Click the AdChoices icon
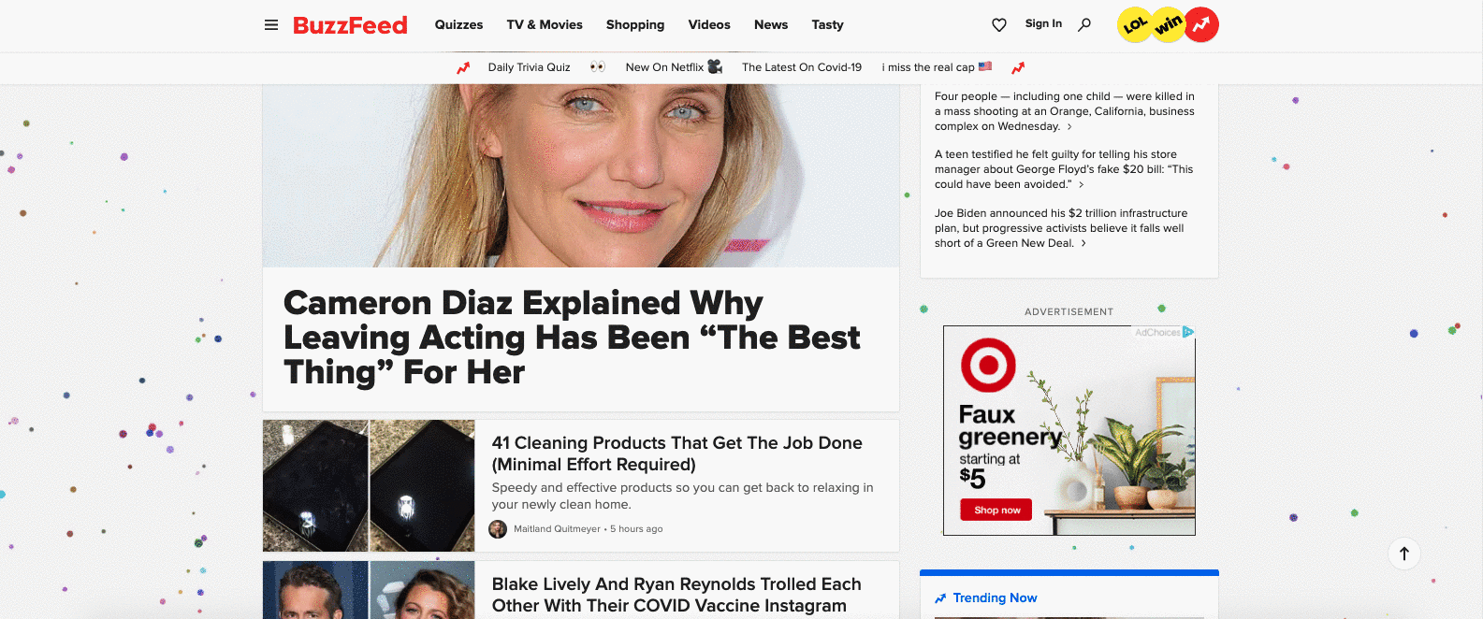 coord(1187,332)
